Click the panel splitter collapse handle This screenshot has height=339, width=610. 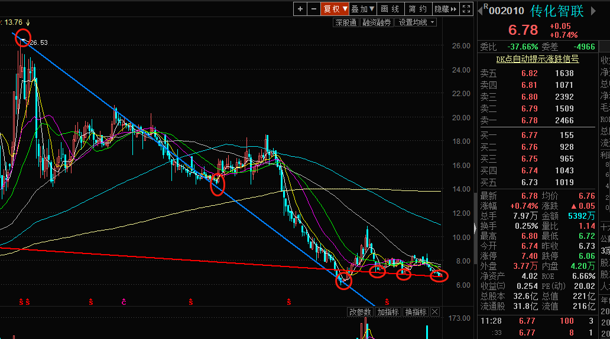475,228
